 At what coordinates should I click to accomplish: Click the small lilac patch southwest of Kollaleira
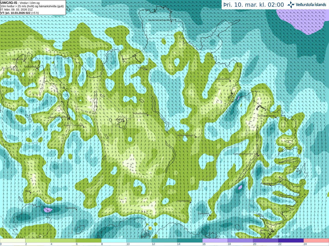click(x=240, y=187)
